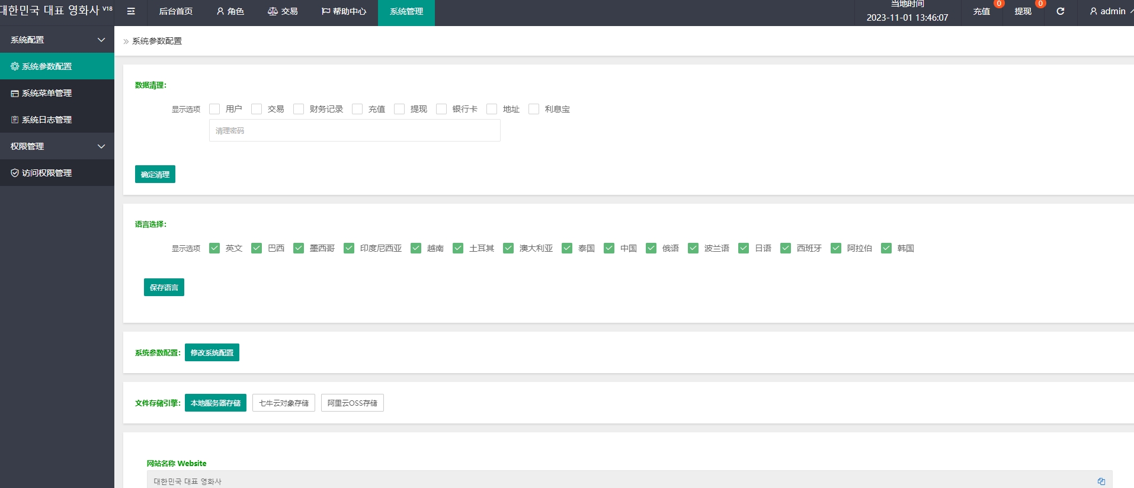Open the 帮助中心 menu
1134x488 pixels.
tap(344, 11)
